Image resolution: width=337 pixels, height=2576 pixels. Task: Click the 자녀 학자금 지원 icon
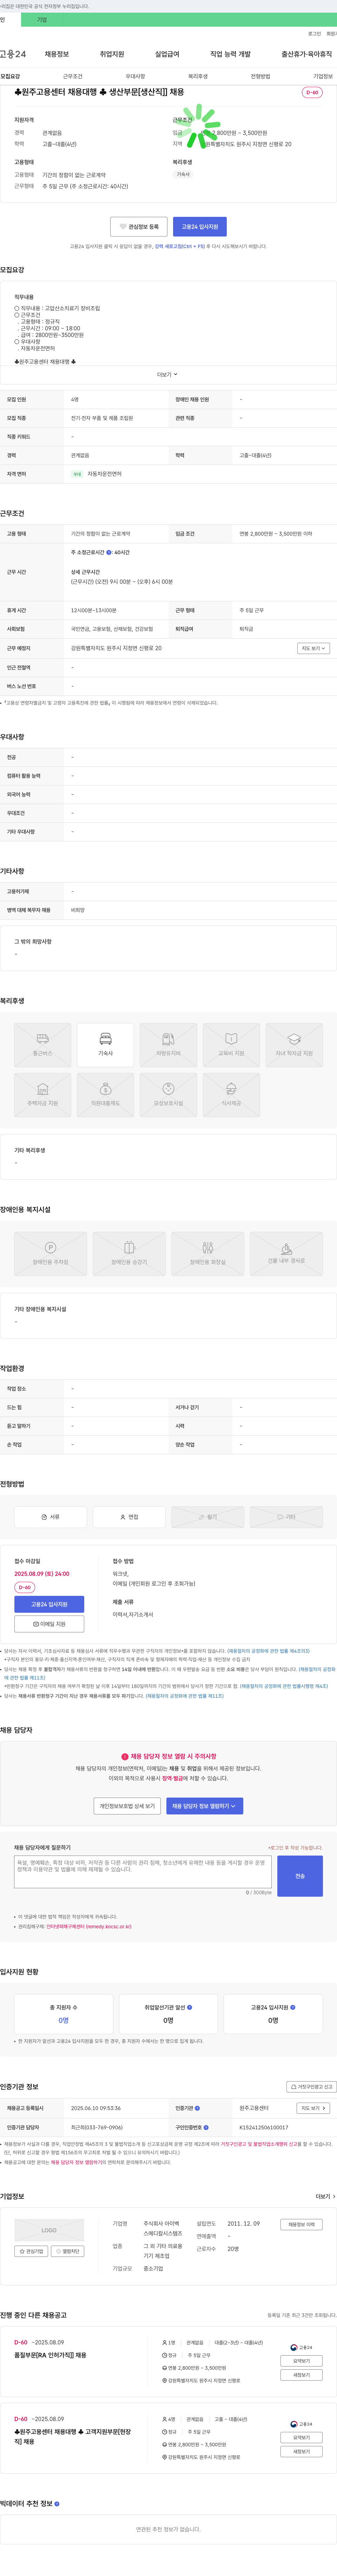(294, 1045)
